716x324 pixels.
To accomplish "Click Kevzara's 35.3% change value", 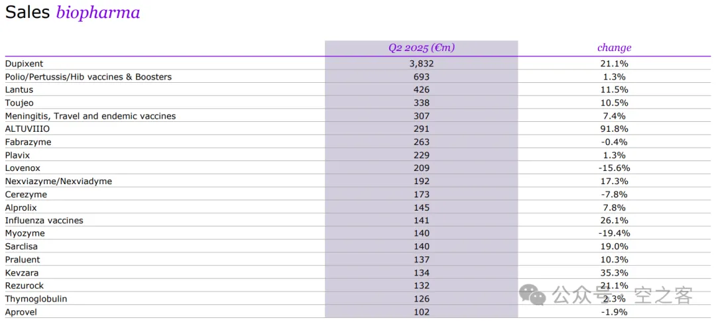I will pos(614,272).
